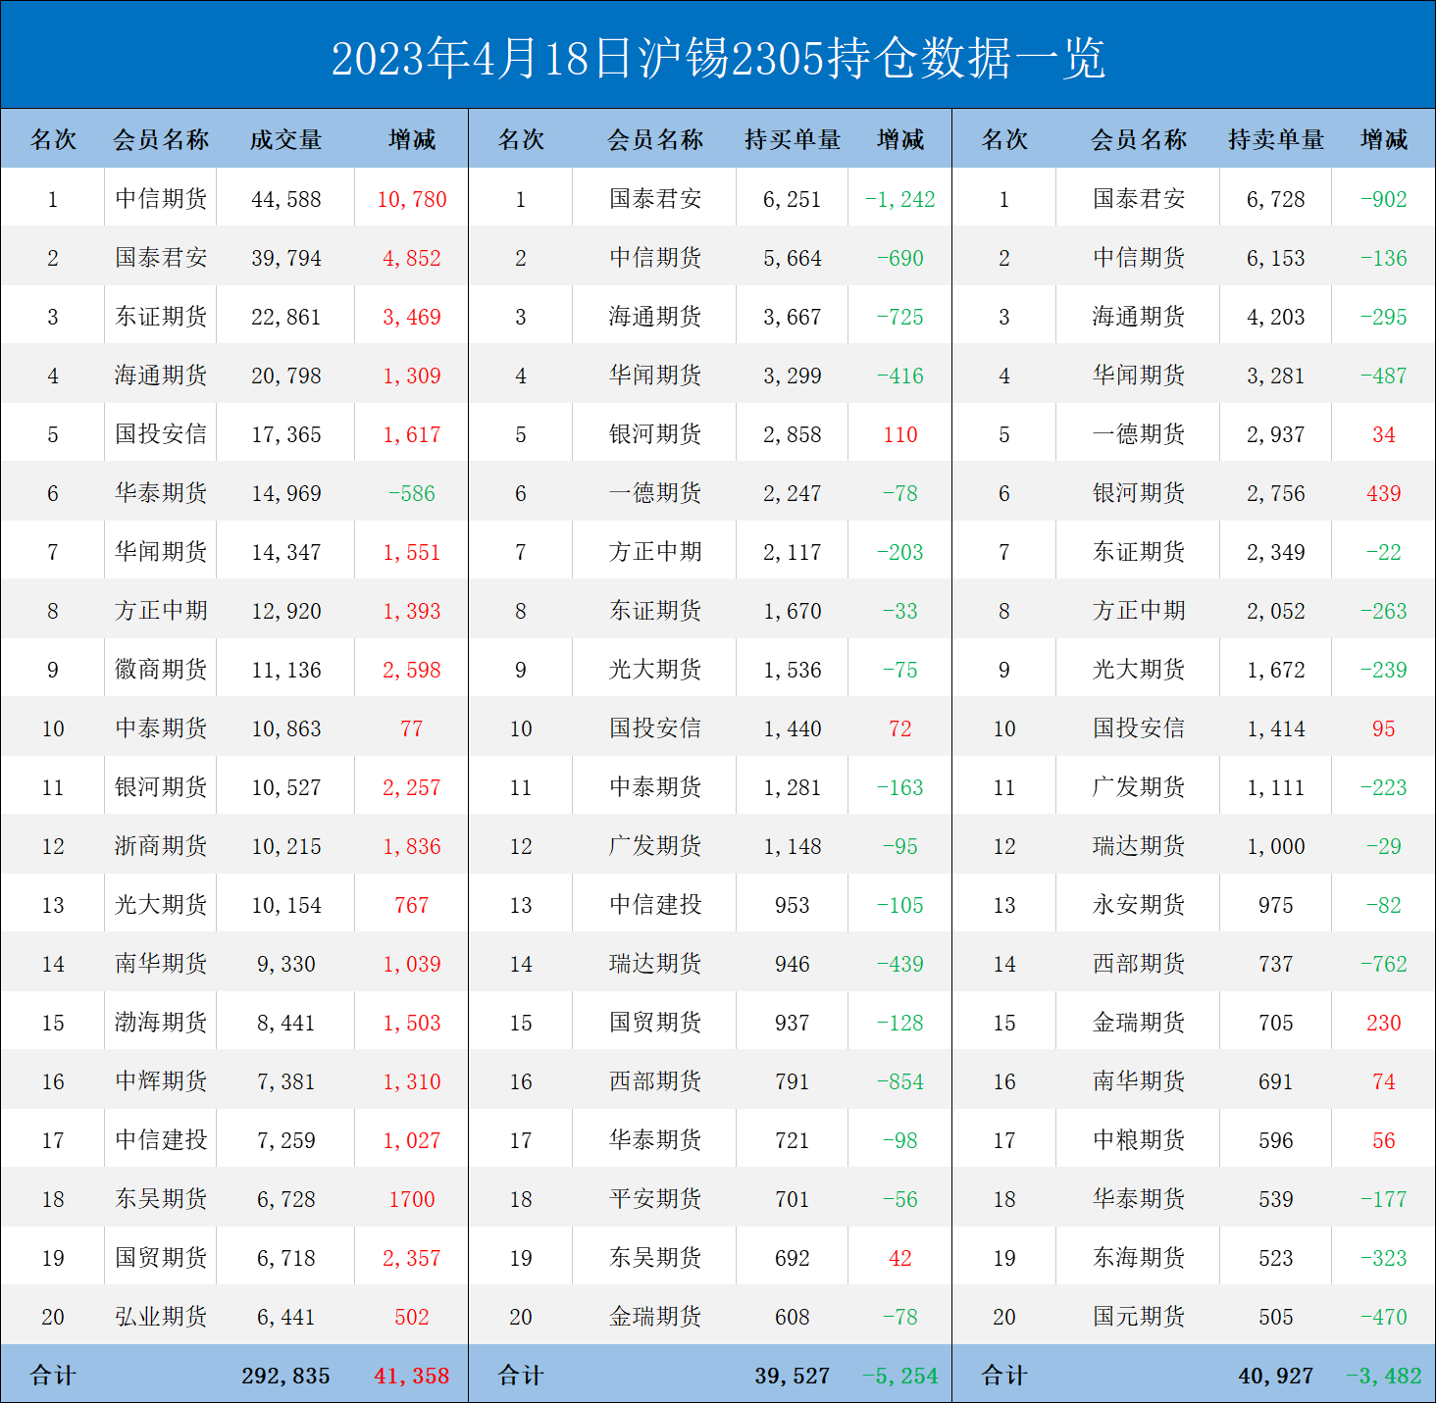Click the member name "东海期货"
Viewport: 1437px width, 1404px height.
[x=1139, y=1258]
